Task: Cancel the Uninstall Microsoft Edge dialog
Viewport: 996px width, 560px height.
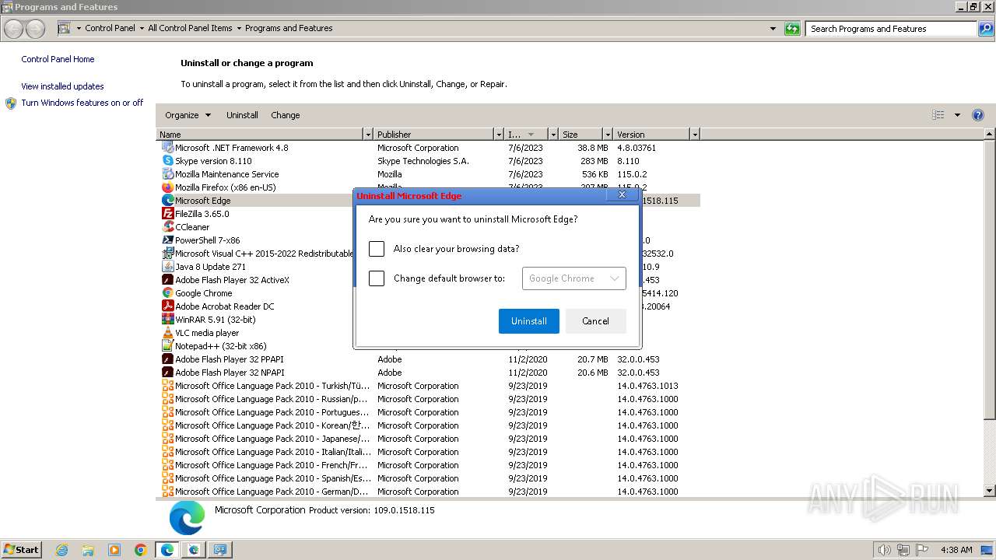Action: click(x=596, y=321)
